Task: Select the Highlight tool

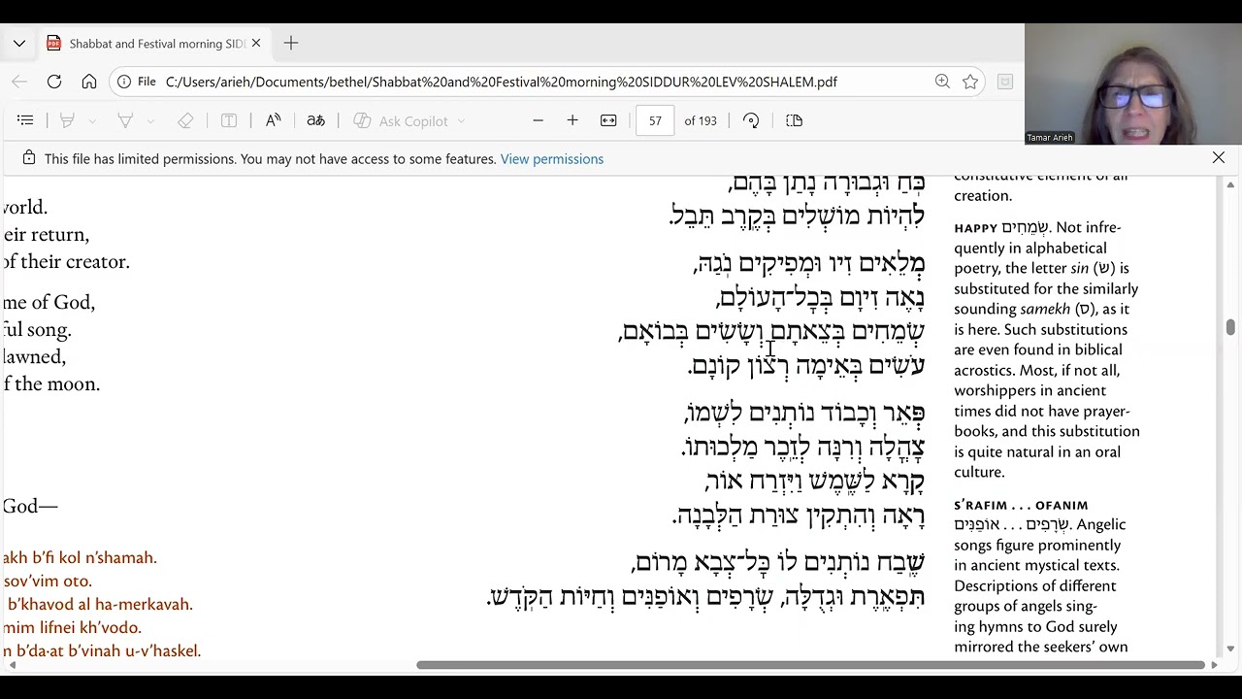Action: tap(125, 120)
